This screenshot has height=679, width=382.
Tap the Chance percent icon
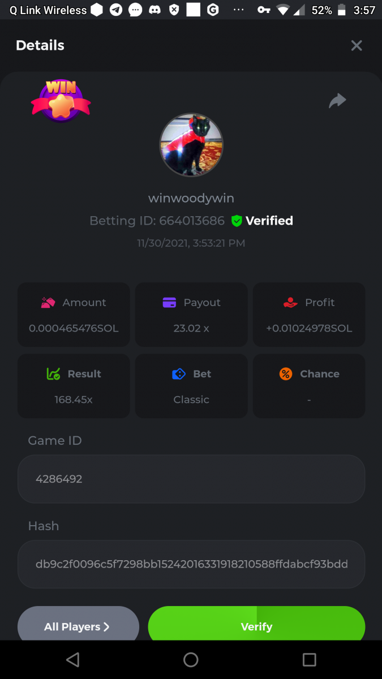[286, 374]
